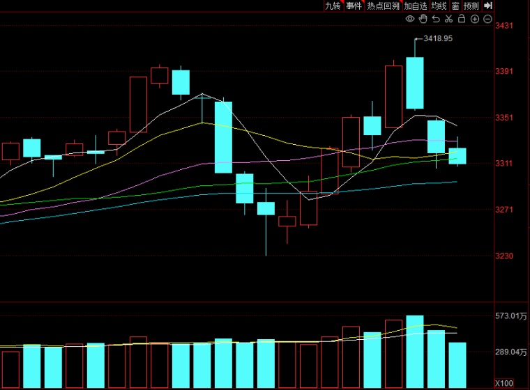Select the scissors cut tool icon
The height and width of the screenshot is (390, 530).
(x=448, y=19)
